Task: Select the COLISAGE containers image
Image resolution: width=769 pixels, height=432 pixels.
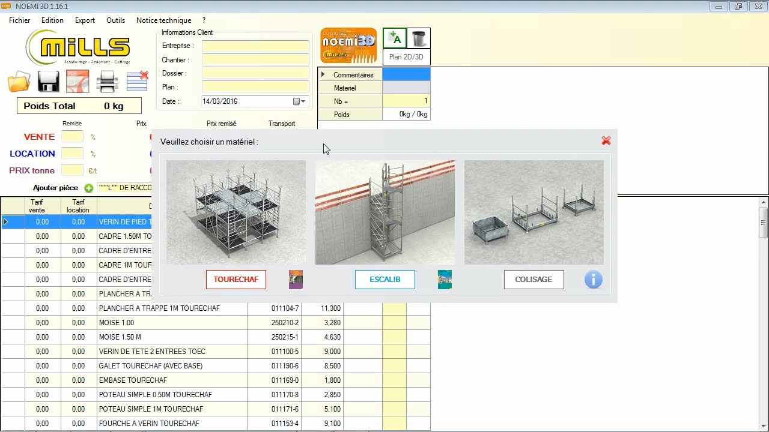Action: pos(534,212)
